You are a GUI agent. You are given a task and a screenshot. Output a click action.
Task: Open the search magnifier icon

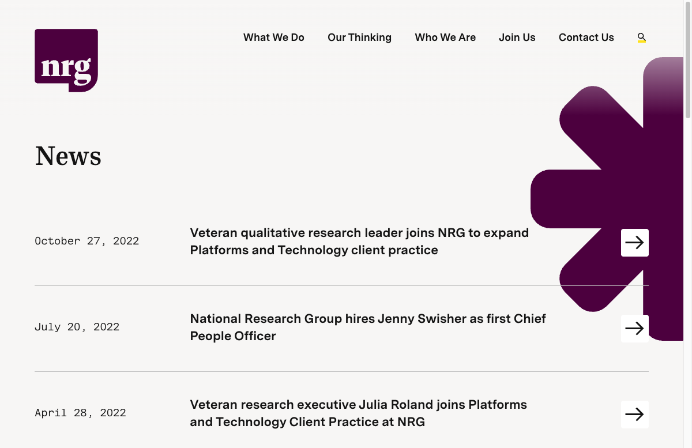(x=641, y=37)
